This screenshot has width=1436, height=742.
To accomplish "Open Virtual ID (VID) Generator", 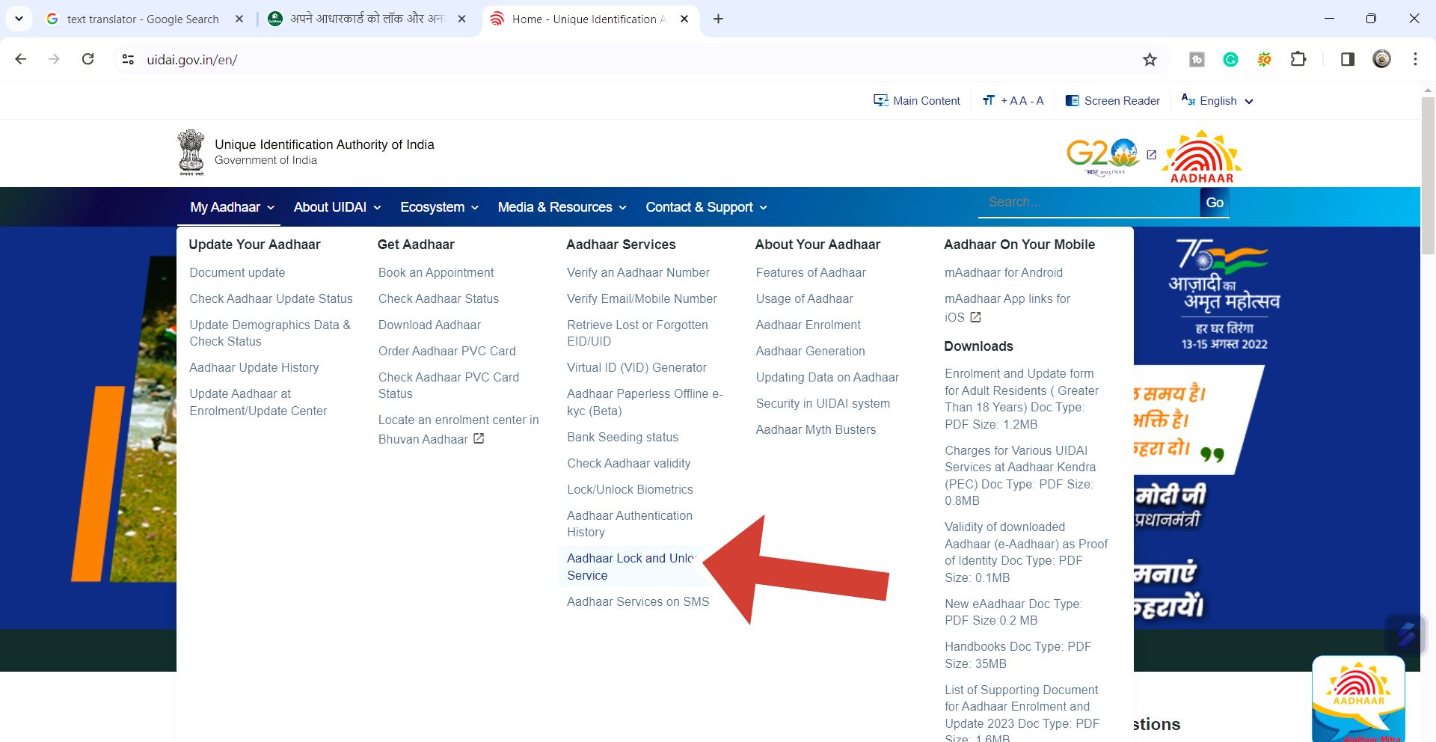I will click(x=636, y=367).
